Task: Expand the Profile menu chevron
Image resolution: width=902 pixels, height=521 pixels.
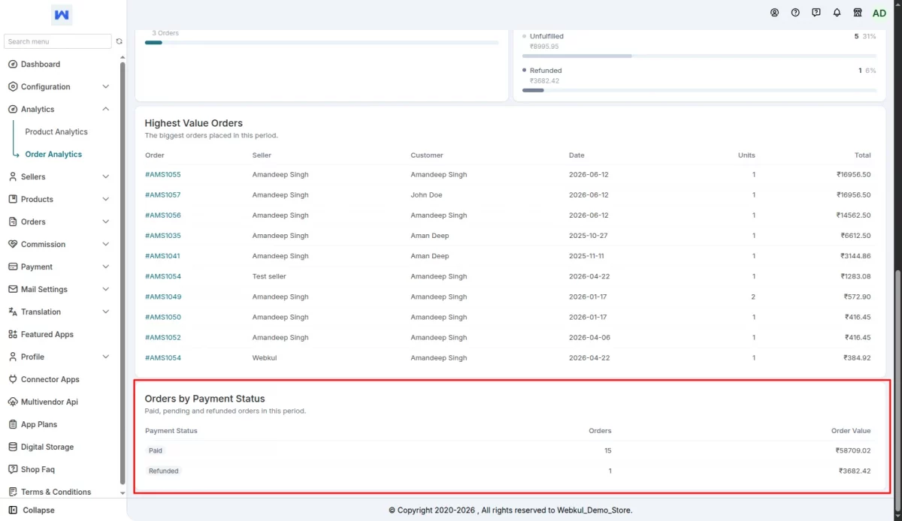Action: [105, 357]
